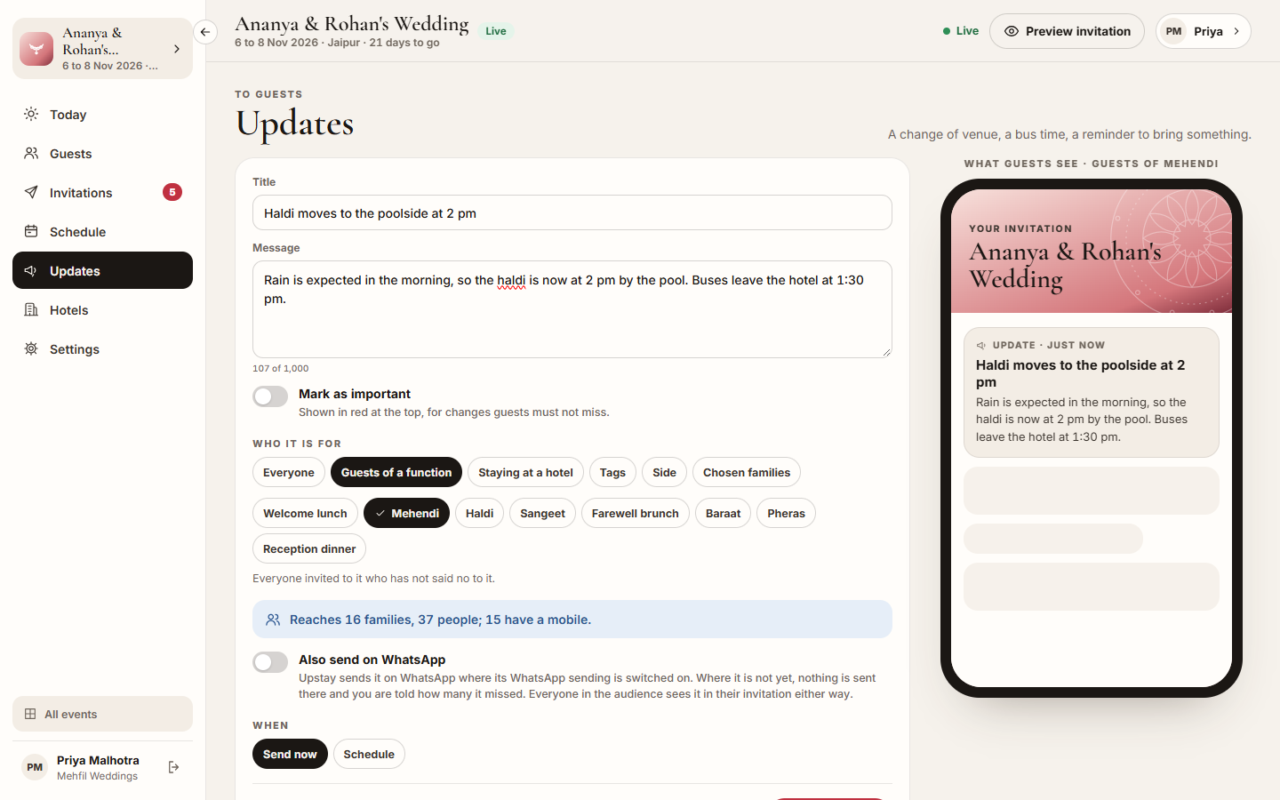Click the Hotels building icon
The image size is (1280, 800).
(x=31, y=309)
